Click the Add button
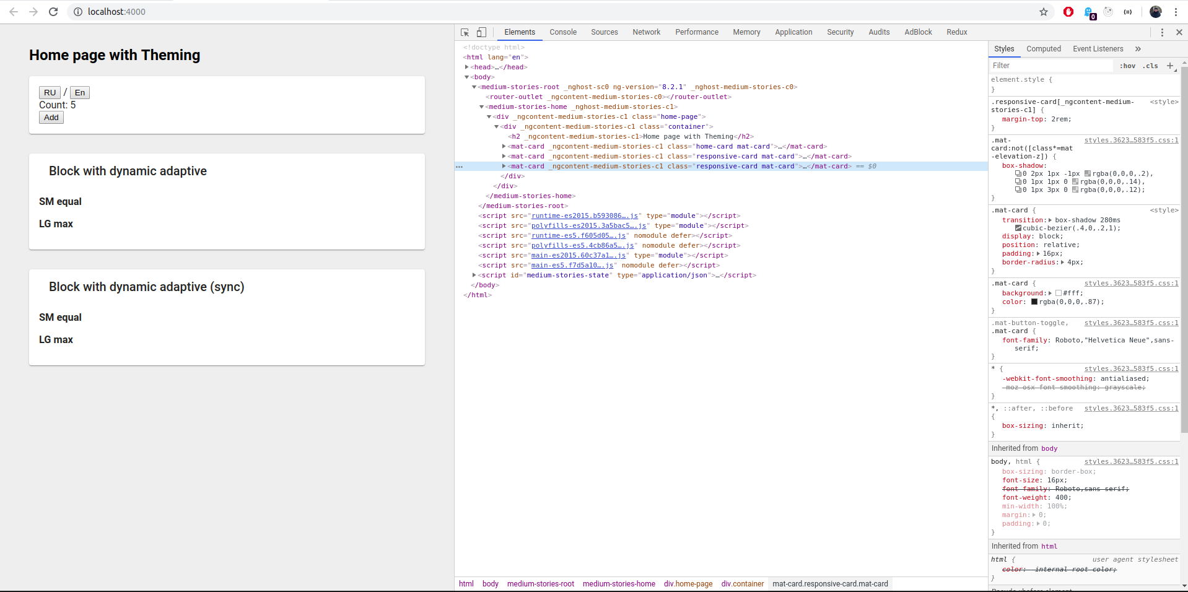Viewport: 1188px width, 592px height. [x=51, y=118]
